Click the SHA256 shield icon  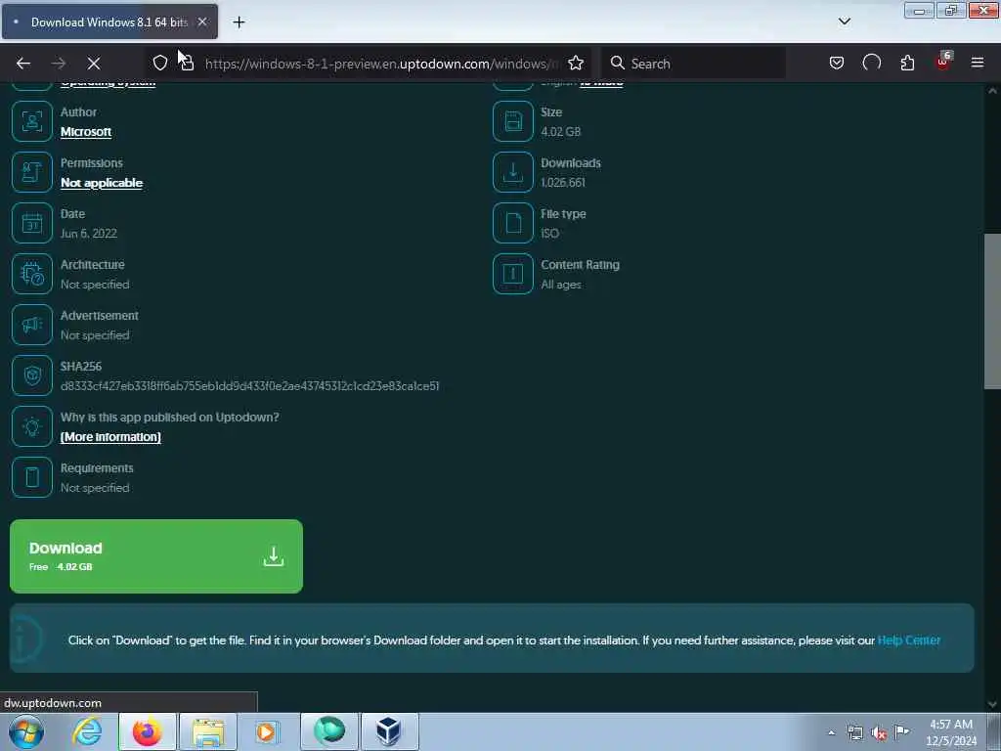(32, 375)
